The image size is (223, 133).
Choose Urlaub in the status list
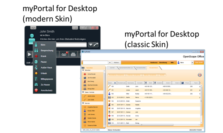pyautogui.click(x=45, y=73)
